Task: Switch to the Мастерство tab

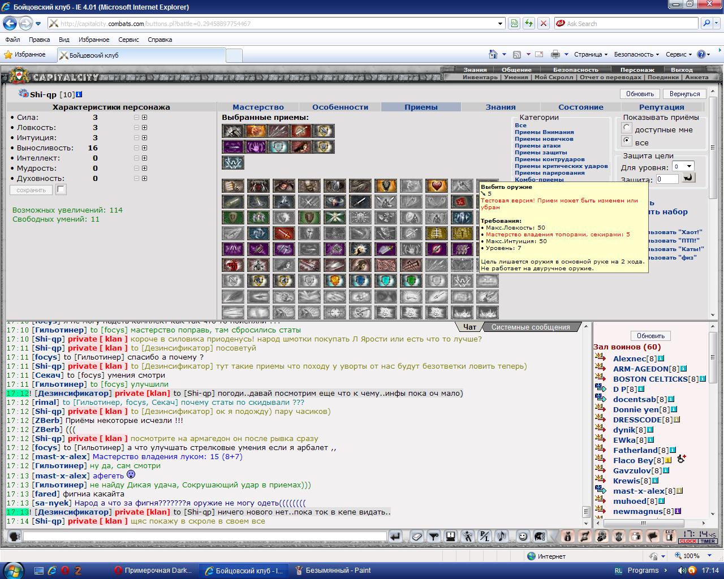Action: coord(258,107)
